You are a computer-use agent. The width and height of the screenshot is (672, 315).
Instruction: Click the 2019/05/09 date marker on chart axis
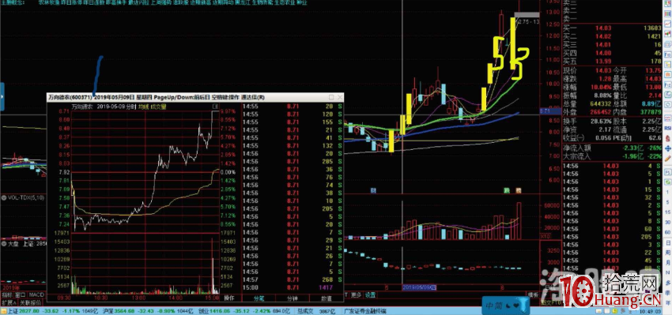pos(419,287)
